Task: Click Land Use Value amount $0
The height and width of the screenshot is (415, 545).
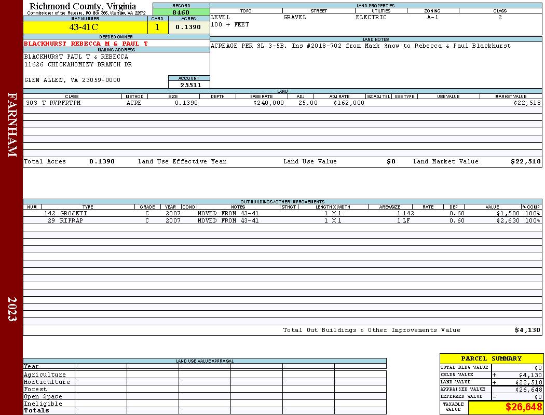Action: [391, 161]
